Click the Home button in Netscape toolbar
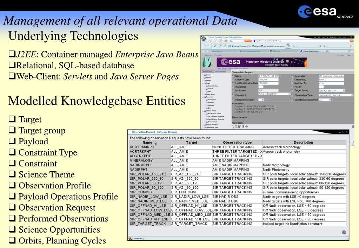The image size is (359, 248). pos(226,41)
